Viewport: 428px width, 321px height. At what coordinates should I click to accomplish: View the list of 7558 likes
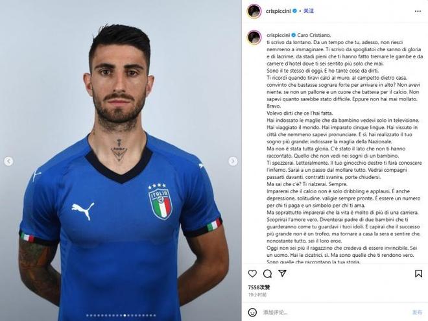coord(259,287)
